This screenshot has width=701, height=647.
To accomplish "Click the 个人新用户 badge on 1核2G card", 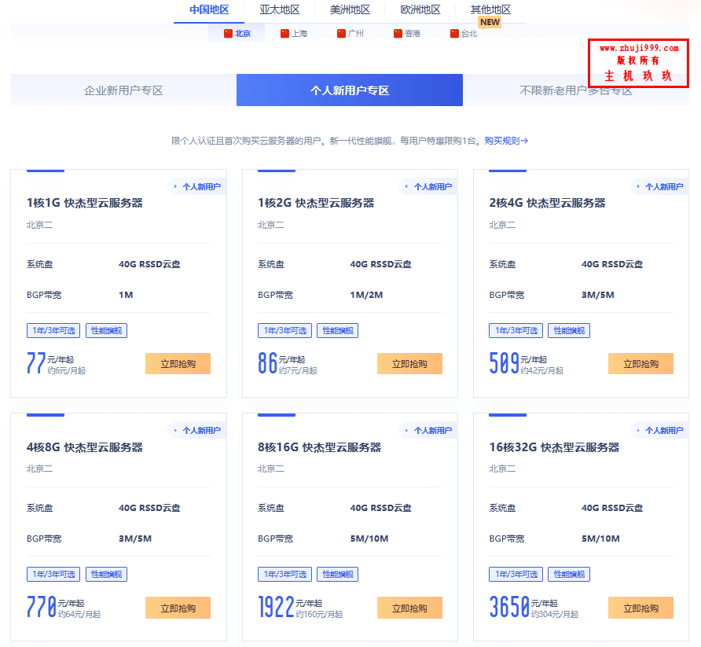I will point(428,186).
